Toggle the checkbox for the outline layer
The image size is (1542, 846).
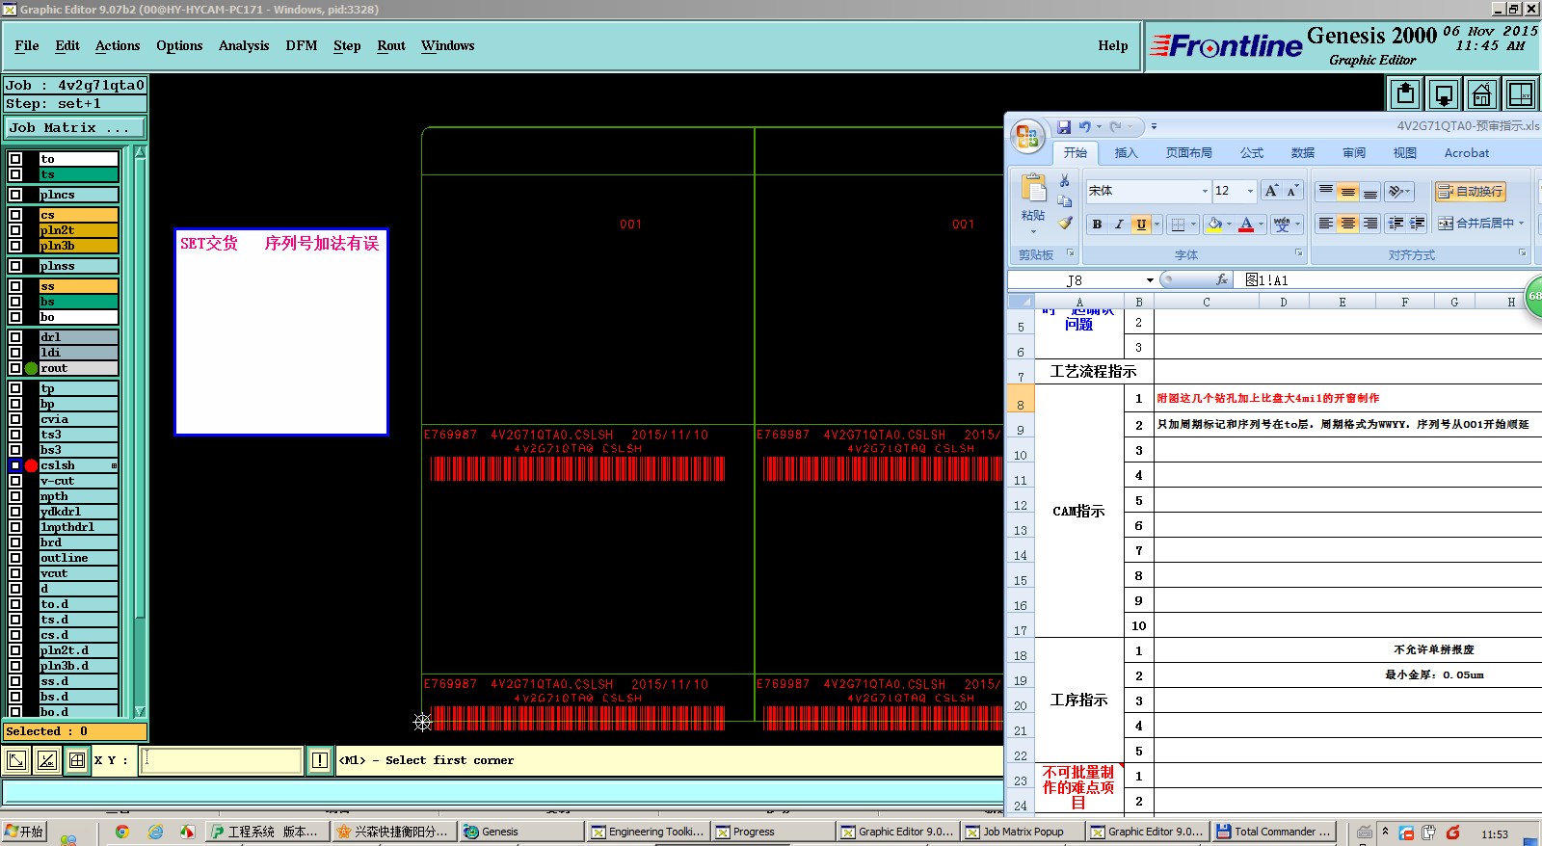15,558
